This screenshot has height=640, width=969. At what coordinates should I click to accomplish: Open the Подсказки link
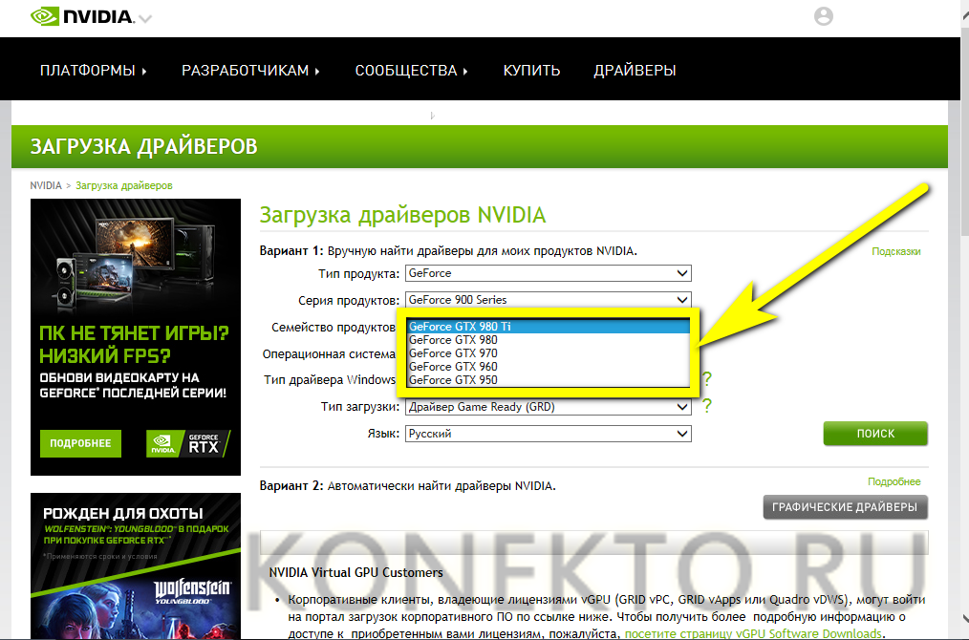point(895,251)
